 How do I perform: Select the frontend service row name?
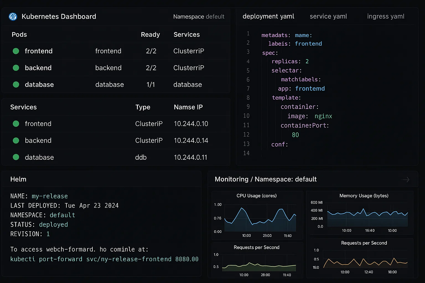coord(38,124)
